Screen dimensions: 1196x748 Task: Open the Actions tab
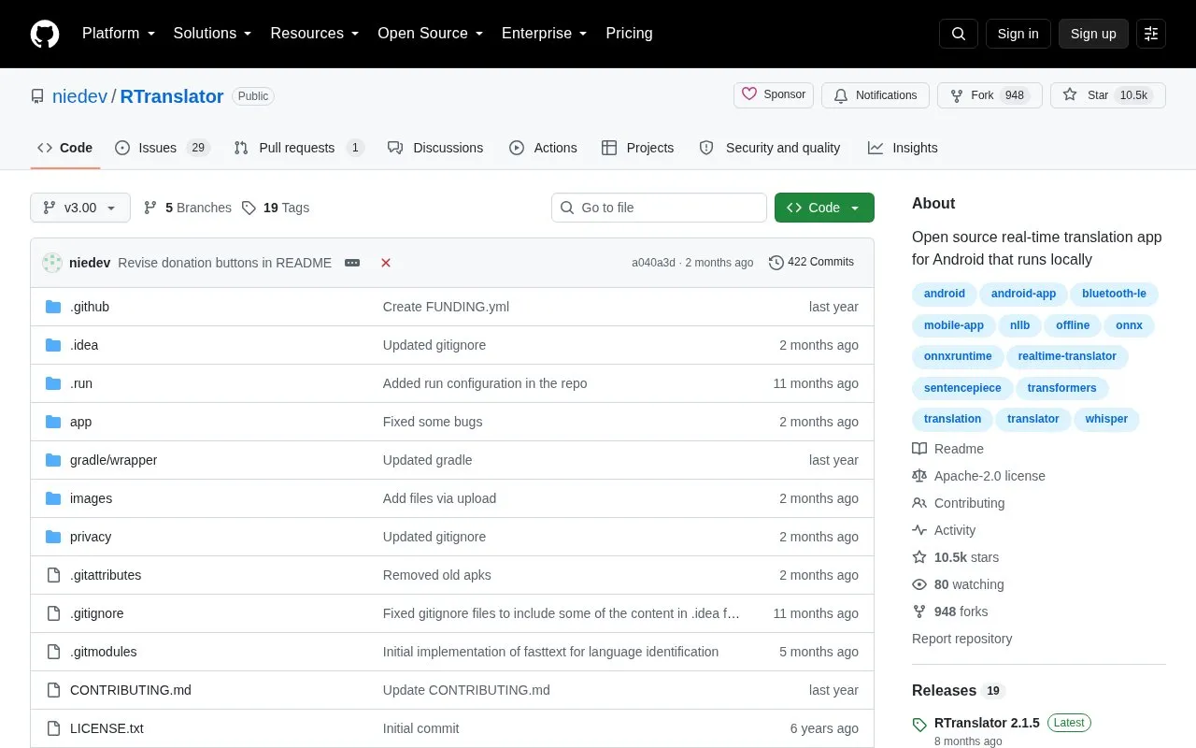coord(543,148)
